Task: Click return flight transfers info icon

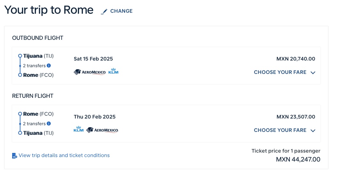Action: [49, 124]
